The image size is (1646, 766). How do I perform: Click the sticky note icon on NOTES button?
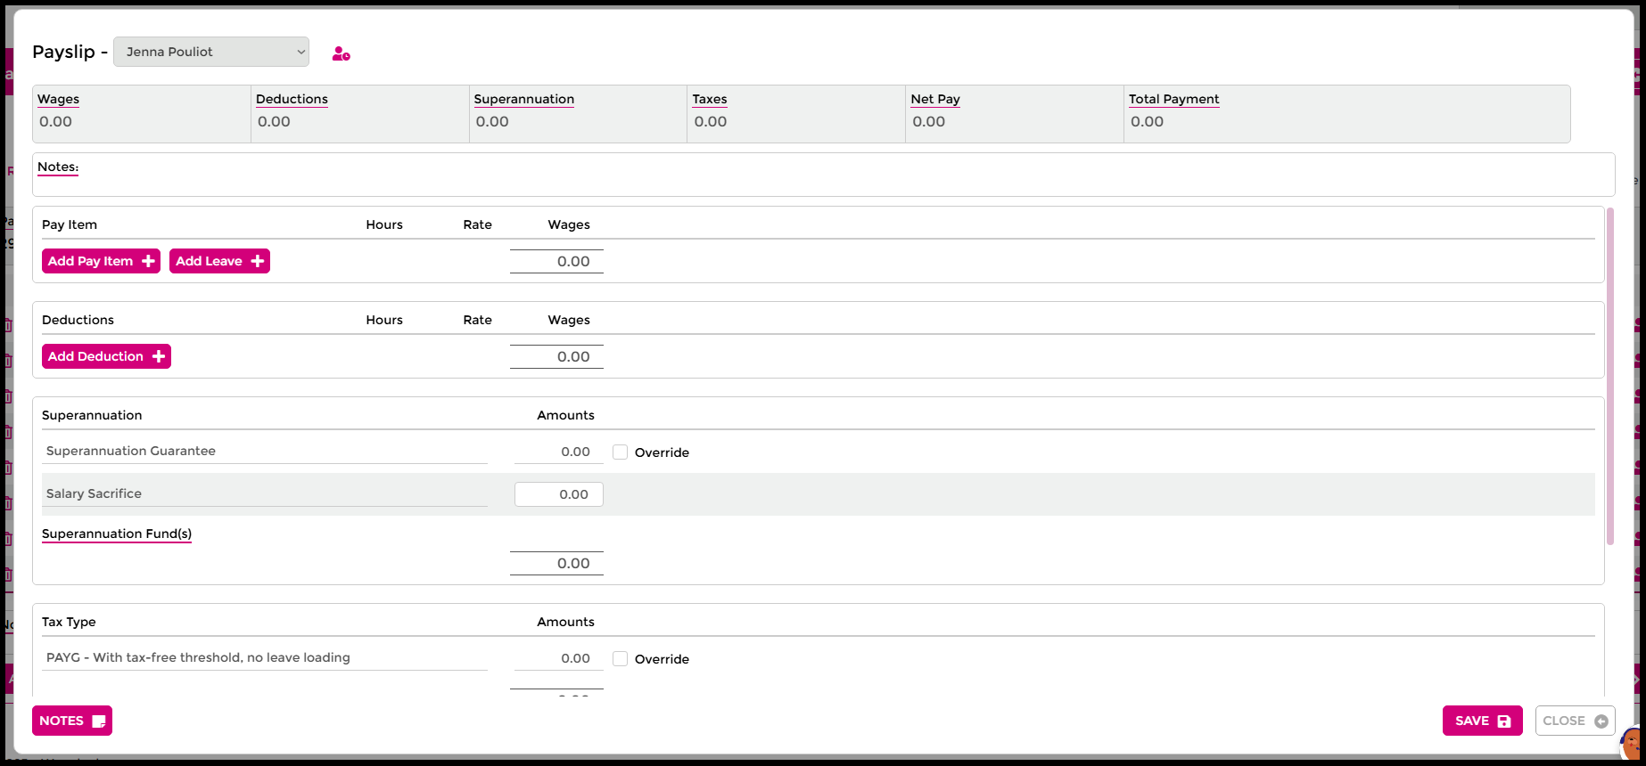[99, 721]
